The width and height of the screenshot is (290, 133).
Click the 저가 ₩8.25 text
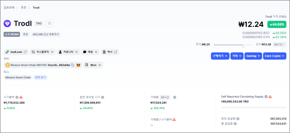coord(203,45)
